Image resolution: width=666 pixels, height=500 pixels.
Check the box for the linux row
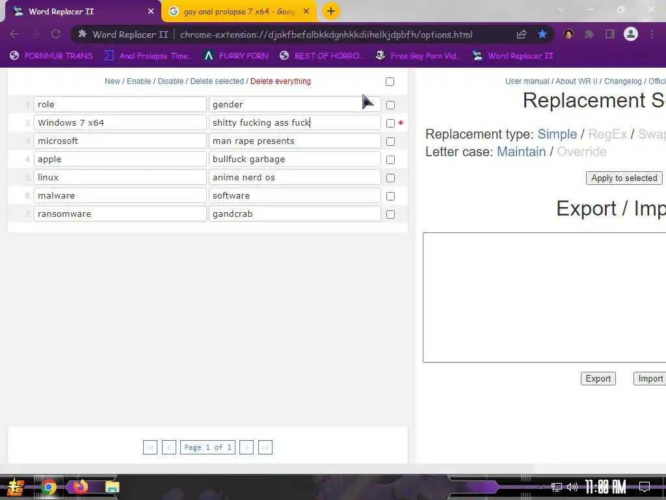click(391, 178)
